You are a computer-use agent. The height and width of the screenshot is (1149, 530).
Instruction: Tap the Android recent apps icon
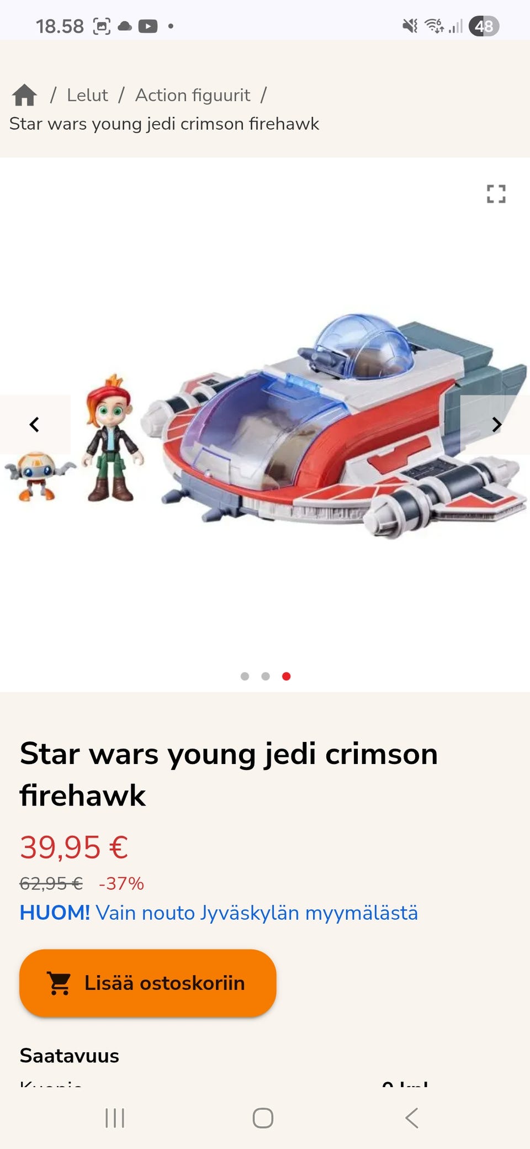[x=115, y=1118]
